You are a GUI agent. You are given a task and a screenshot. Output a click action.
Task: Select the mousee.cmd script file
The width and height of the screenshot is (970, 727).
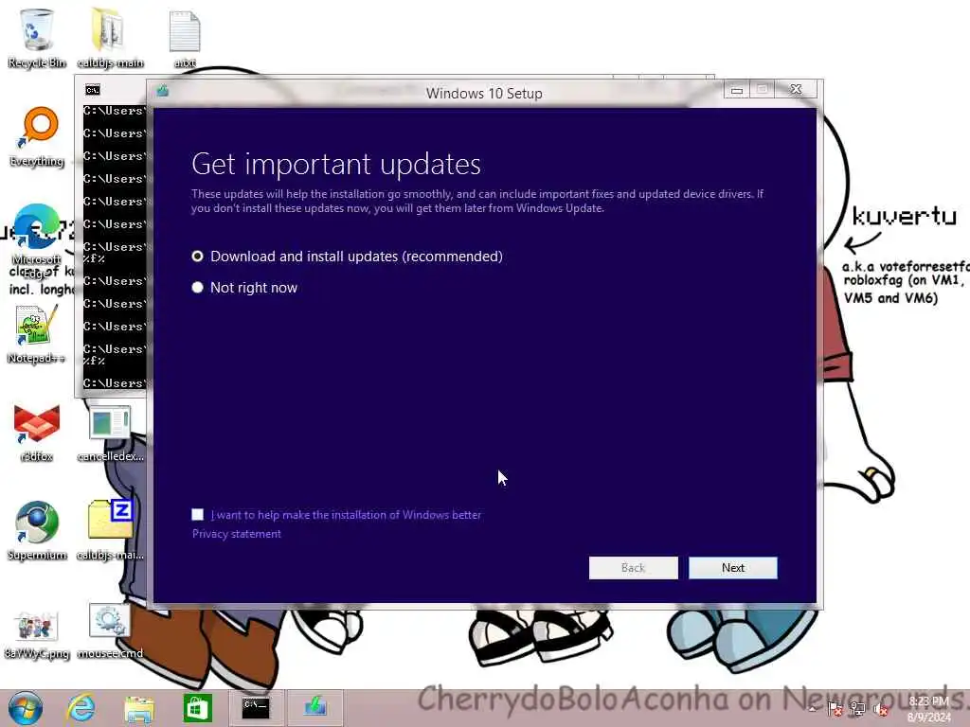(110, 629)
